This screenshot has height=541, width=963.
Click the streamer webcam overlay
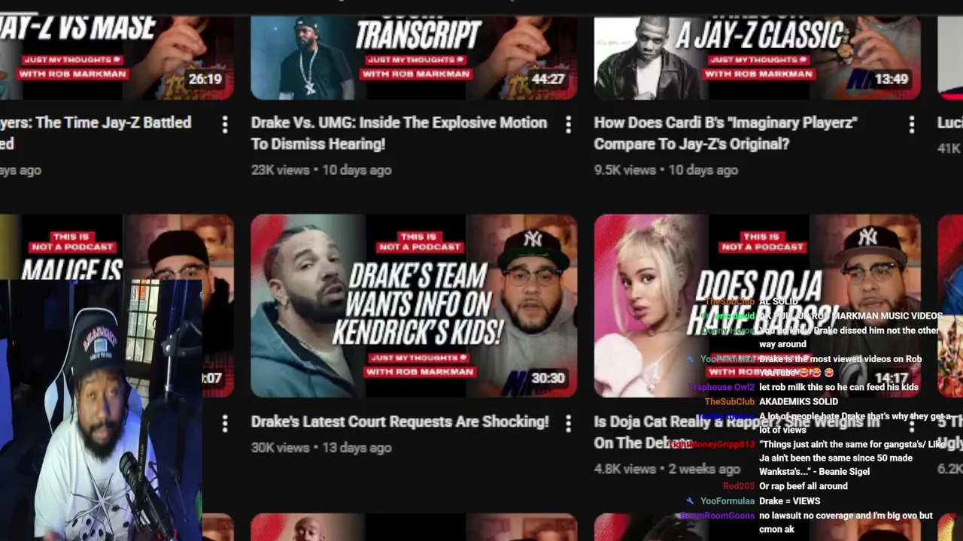click(101, 410)
